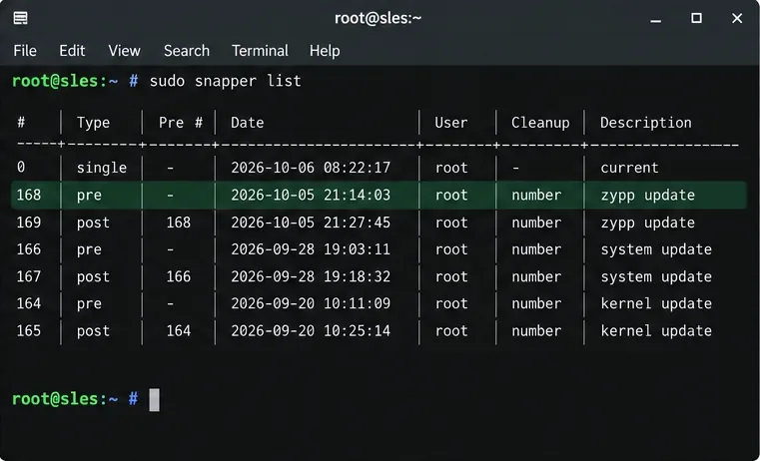Click the 'Pre #' column header
This screenshot has width=760, height=461.
coord(181,123)
